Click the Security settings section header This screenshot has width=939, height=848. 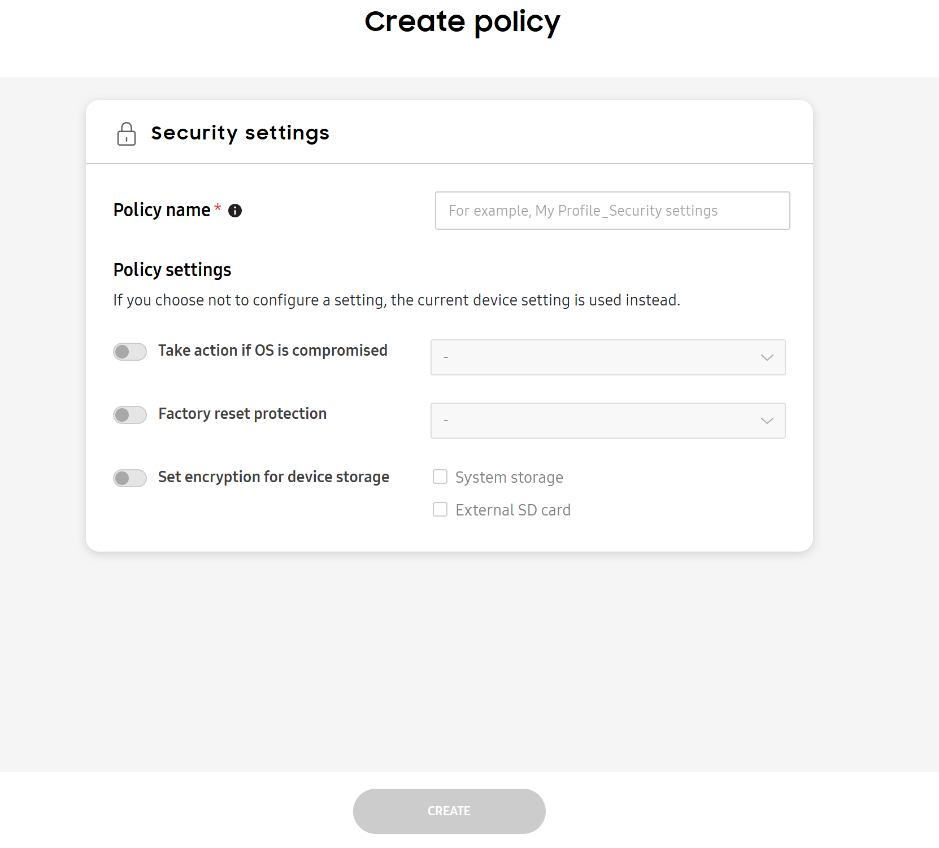[240, 133]
